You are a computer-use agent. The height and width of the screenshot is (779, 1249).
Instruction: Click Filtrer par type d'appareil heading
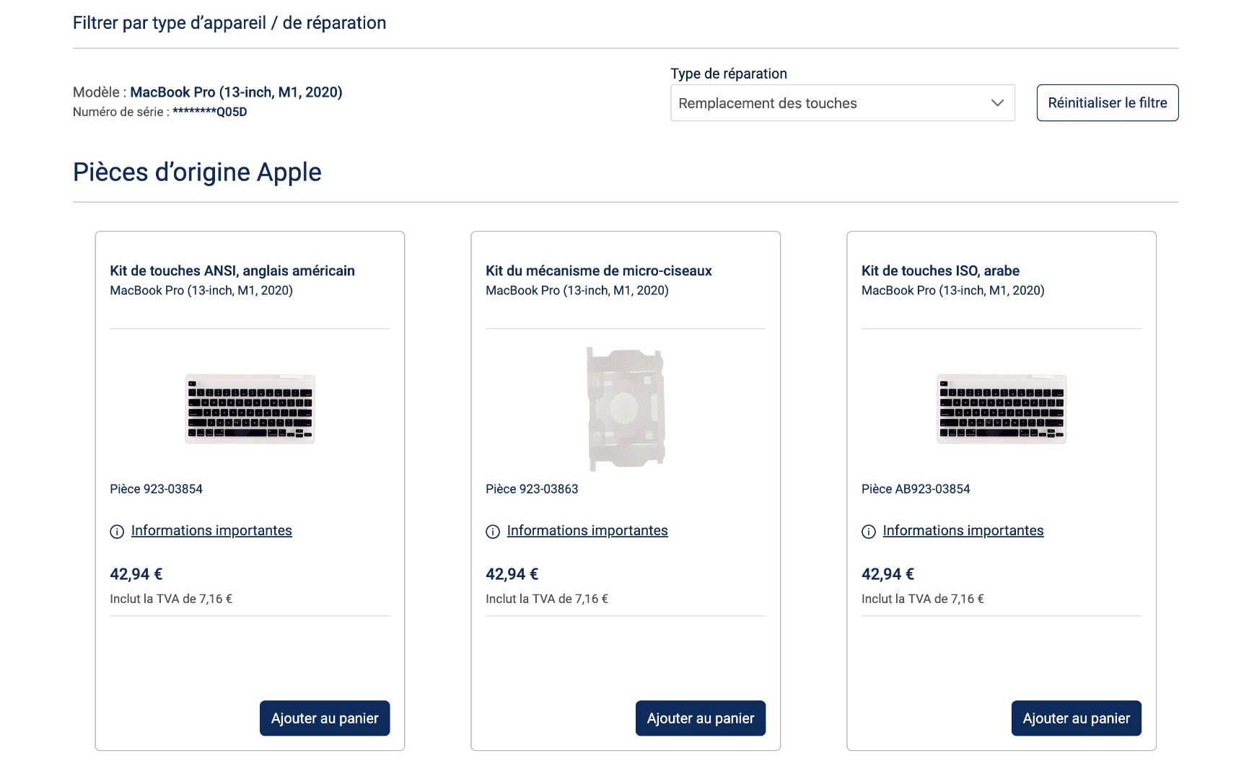pos(229,23)
